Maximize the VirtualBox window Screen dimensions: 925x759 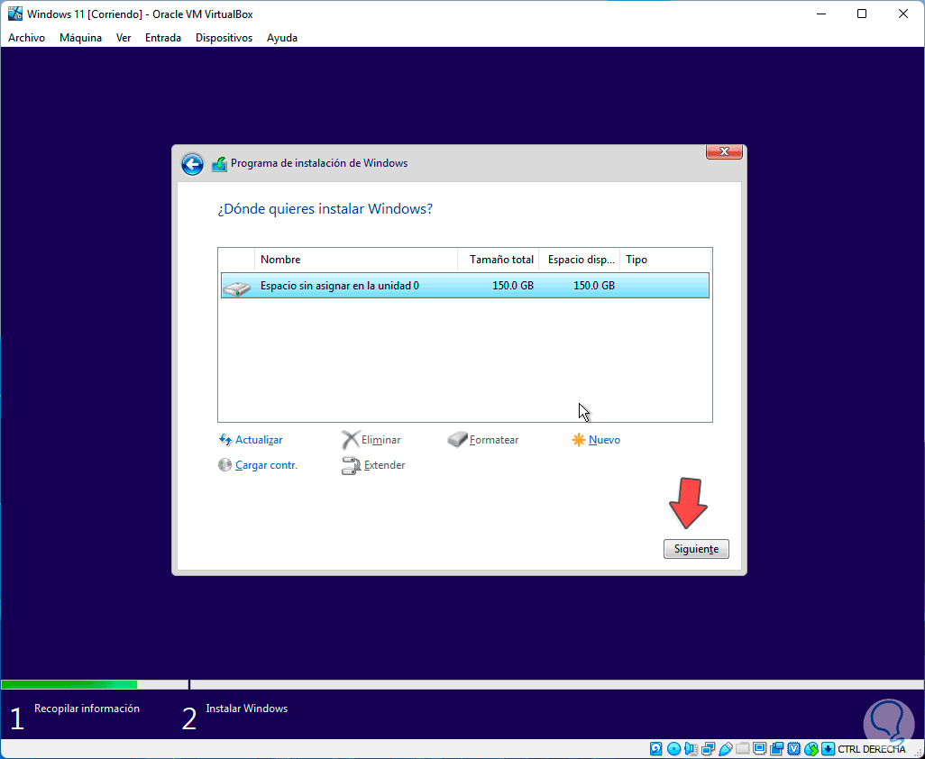click(862, 14)
